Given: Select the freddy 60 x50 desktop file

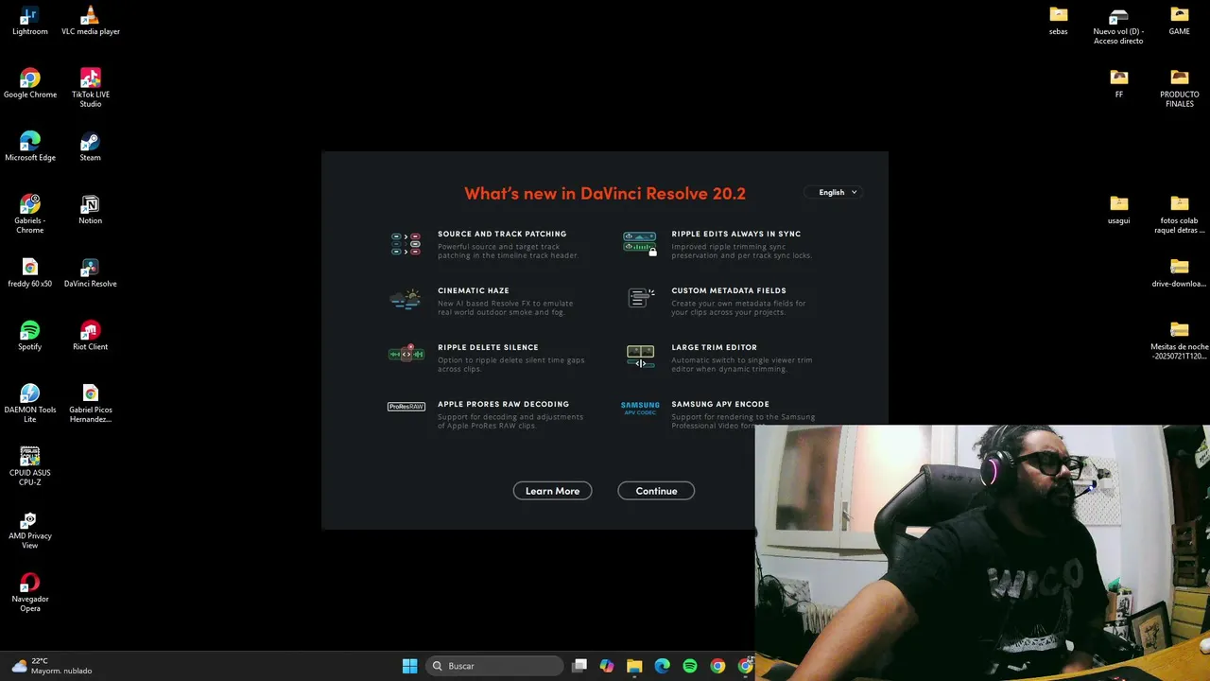Looking at the screenshot, I should point(30,272).
